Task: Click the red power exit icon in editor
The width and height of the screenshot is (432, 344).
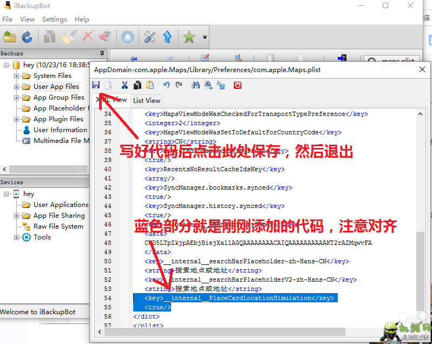Action: point(238,85)
